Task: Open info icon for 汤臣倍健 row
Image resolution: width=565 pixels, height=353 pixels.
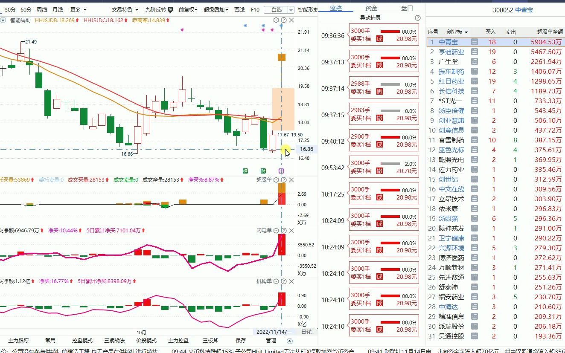Action: [475, 110]
